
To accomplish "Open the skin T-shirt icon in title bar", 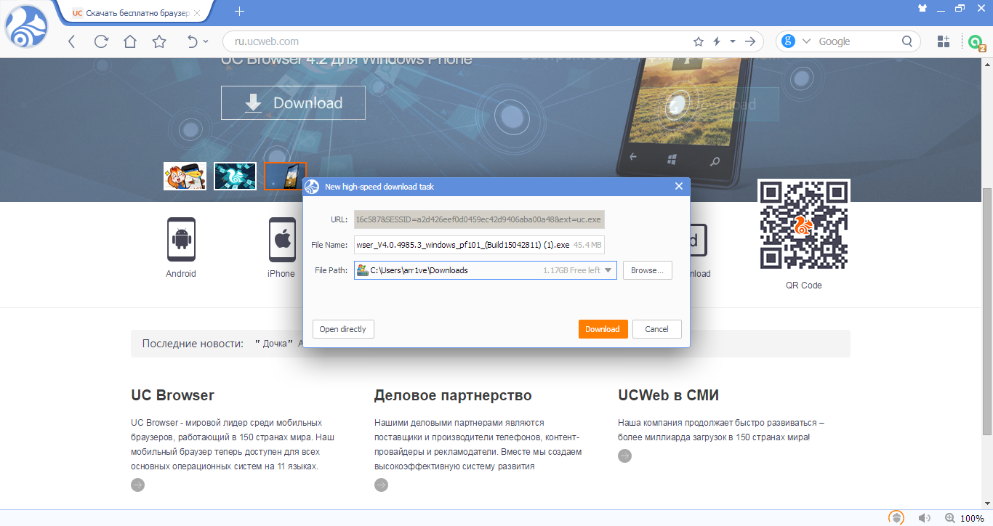I will tap(922, 9).
